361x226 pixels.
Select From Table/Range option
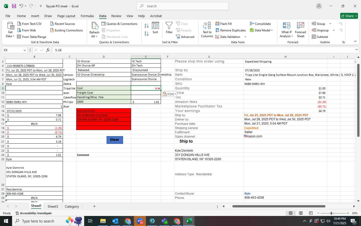tap(32, 37)
